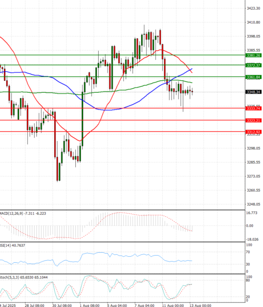Image resolution: width=263 pixels, height=307 pixels.
Task: Click the 3273.05 price axis value
Action: click(253, 176)
